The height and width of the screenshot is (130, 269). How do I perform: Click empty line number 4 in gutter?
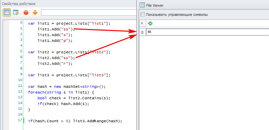tap(21, 46)
